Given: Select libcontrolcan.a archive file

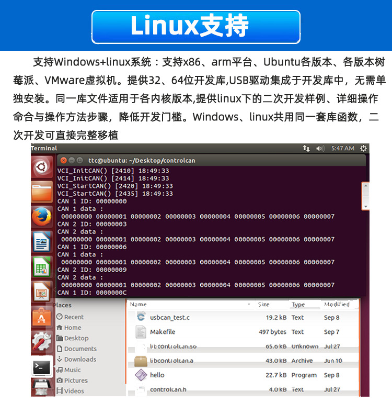Looking at the screenshot, I should [x=243, y=361].
